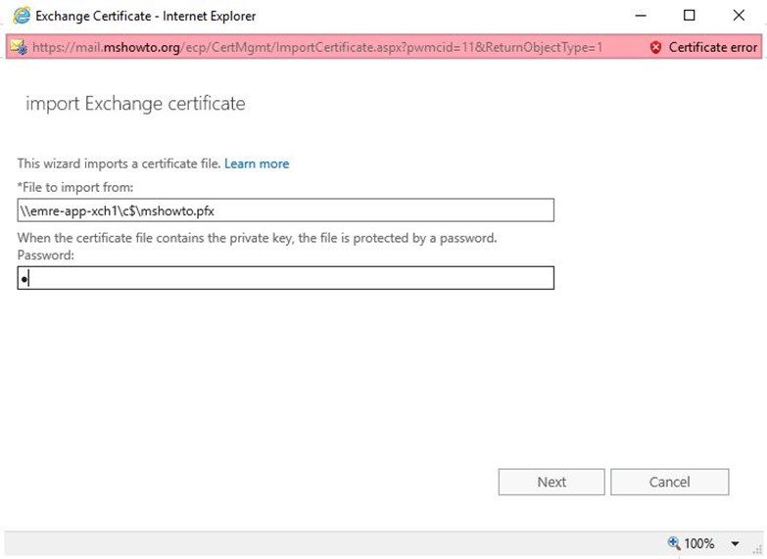The width and height of the screenshot is (767, 559).
Task: Open the Learn more link
Action: 257,163
